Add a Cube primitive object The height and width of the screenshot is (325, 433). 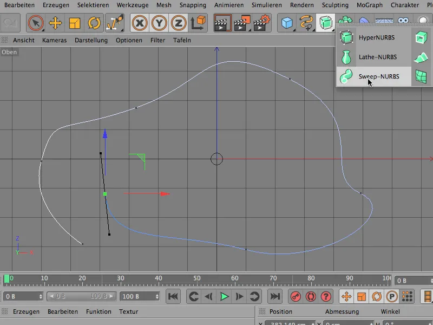click(x=287, y=23)
